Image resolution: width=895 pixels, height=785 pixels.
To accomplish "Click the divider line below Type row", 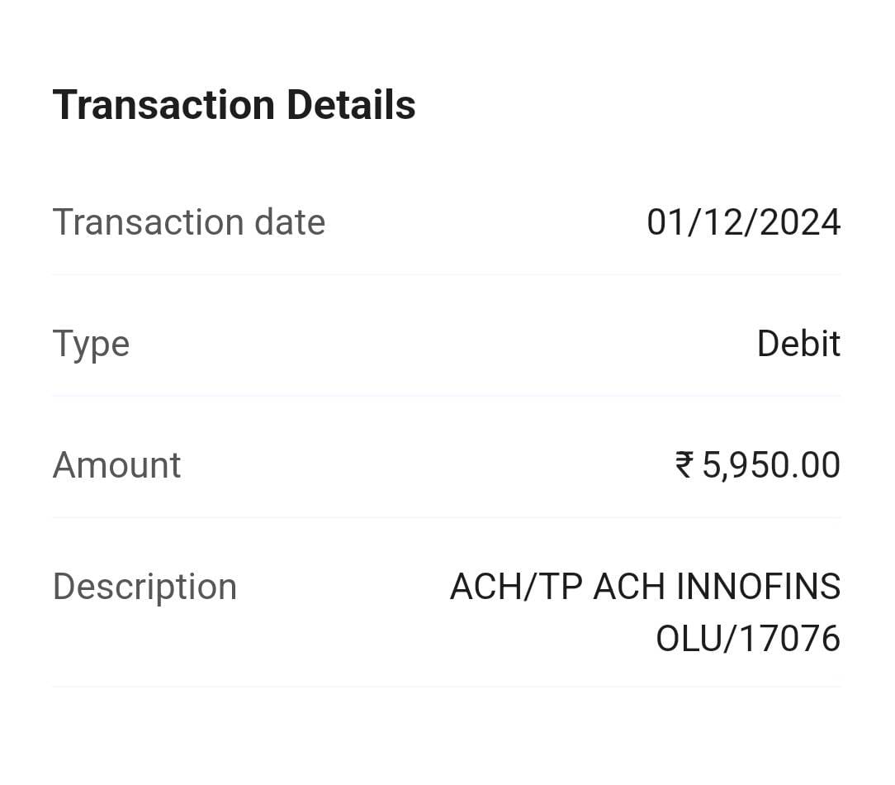I will (447, 396).
